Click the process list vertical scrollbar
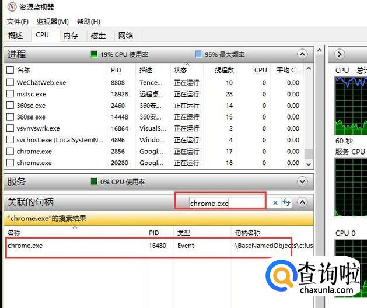367x308 pixels. 309,117
